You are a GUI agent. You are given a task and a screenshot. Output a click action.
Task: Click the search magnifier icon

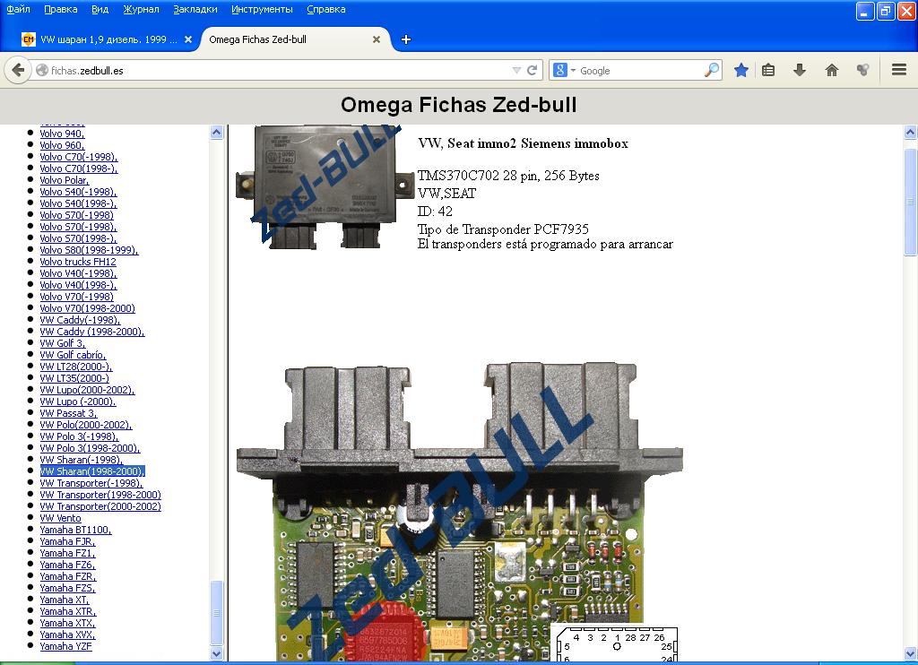point(712,70)
